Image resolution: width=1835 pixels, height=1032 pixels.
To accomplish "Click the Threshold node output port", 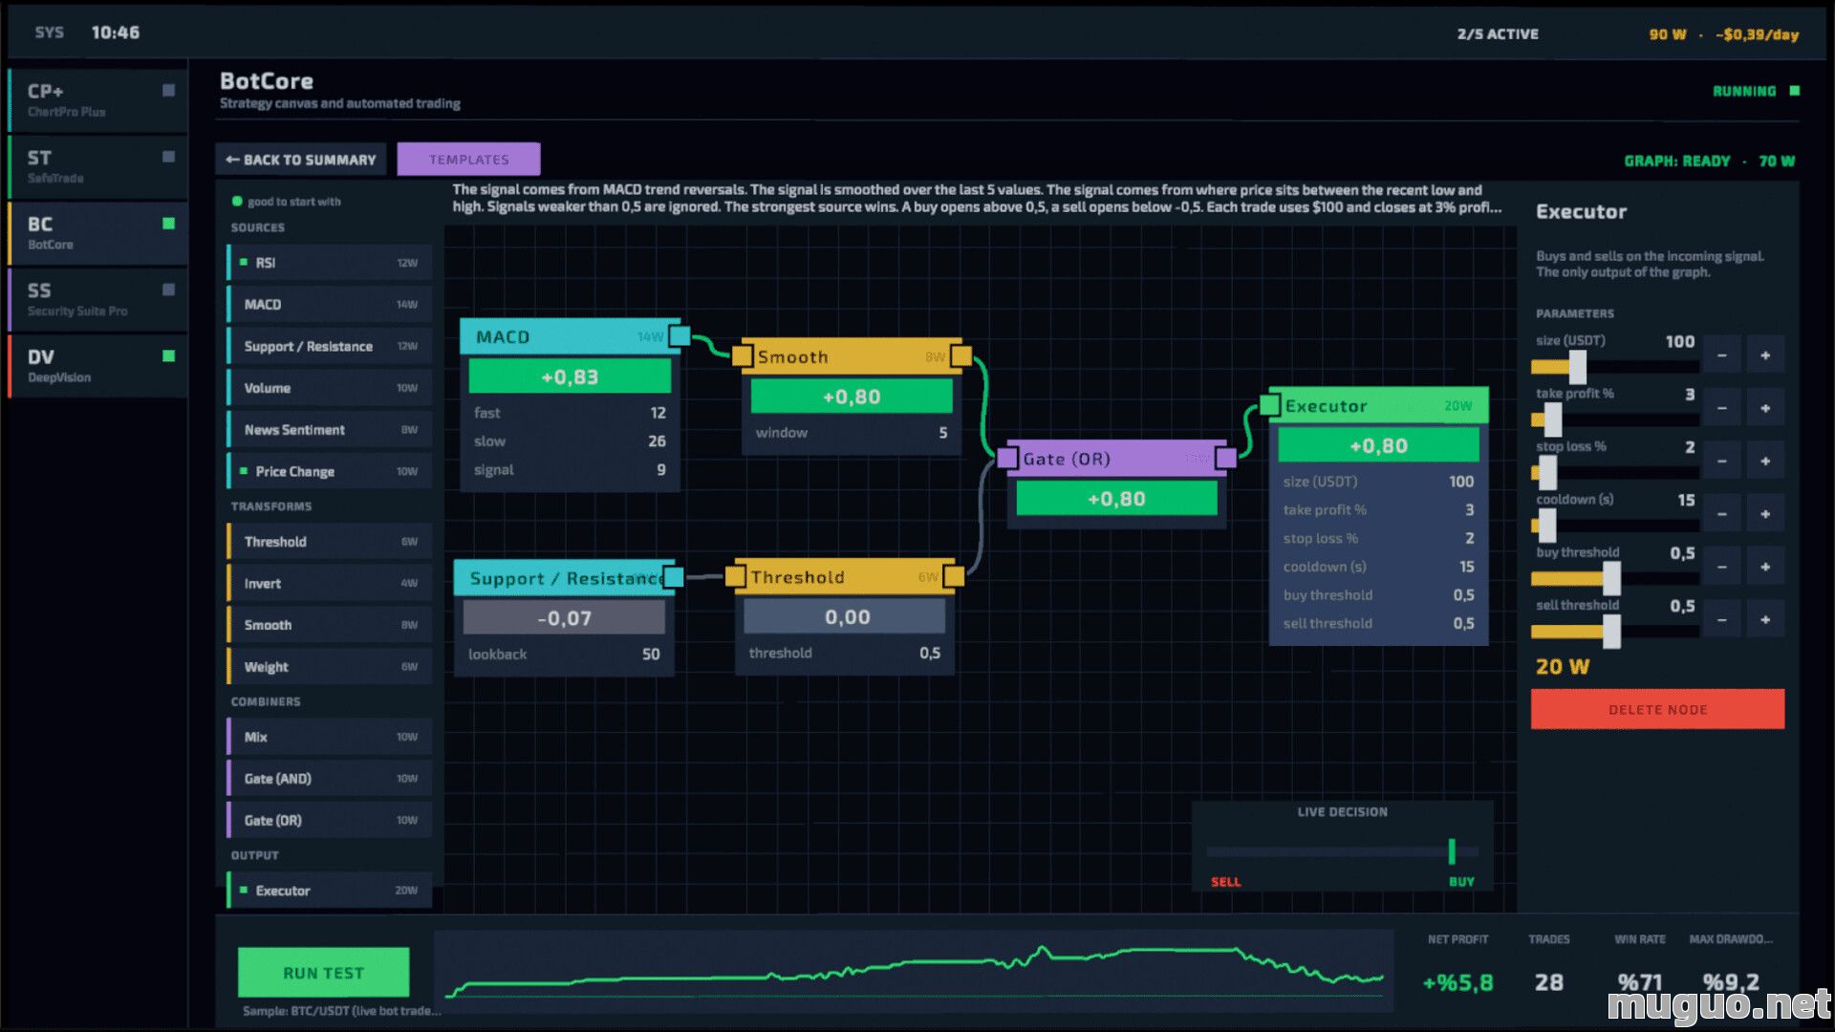I will pos(954,576).
